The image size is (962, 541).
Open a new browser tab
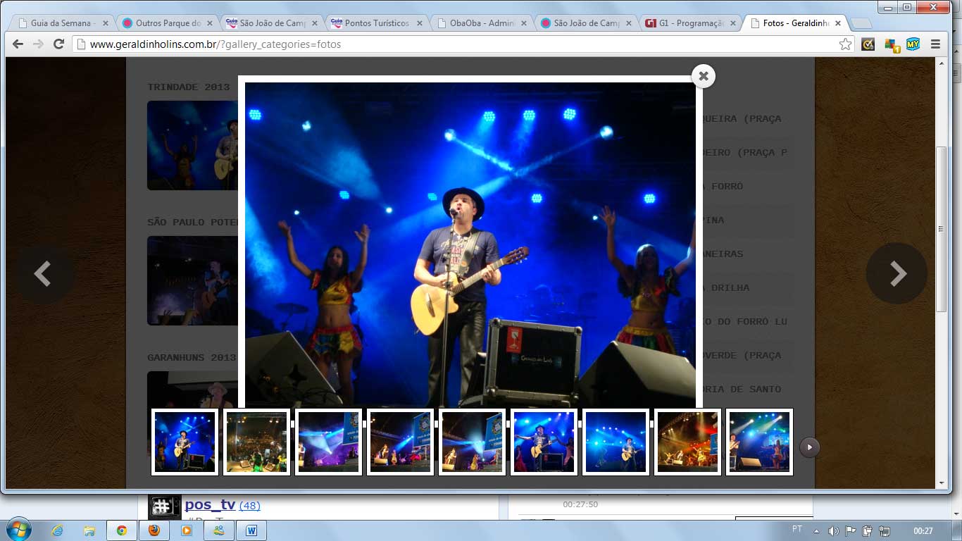[861, 24]
